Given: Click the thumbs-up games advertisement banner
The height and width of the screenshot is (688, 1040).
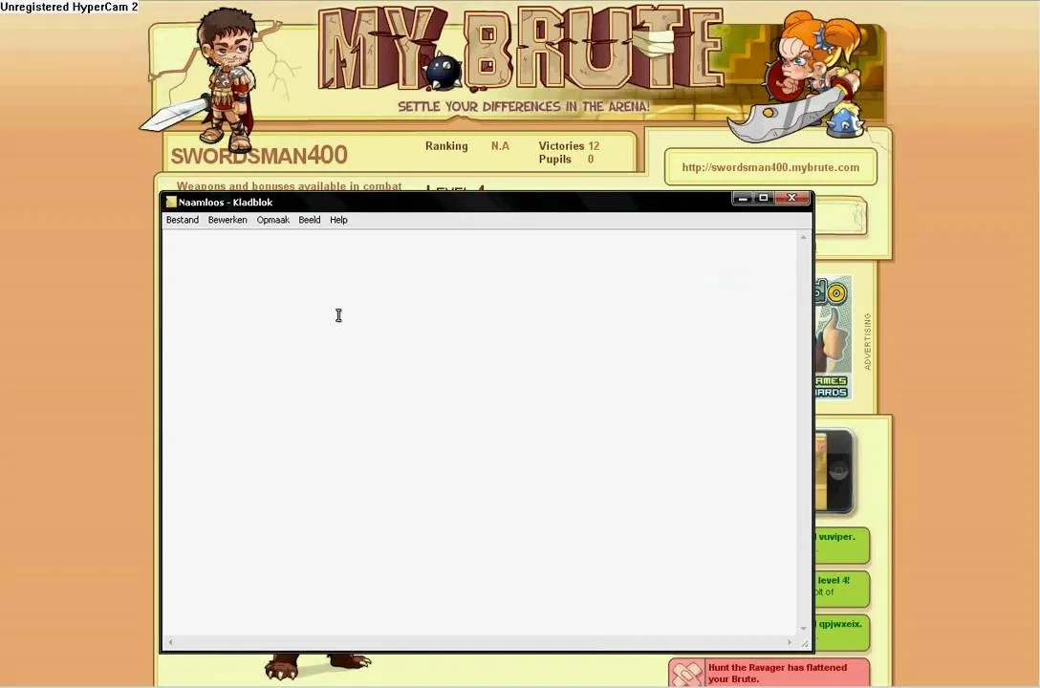Looking at the screenshot, I should click(834, 337).
